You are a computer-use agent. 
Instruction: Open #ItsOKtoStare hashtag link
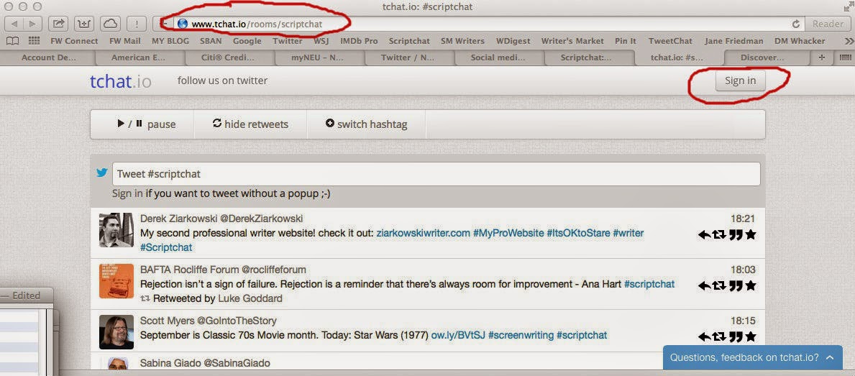(579, 233)
